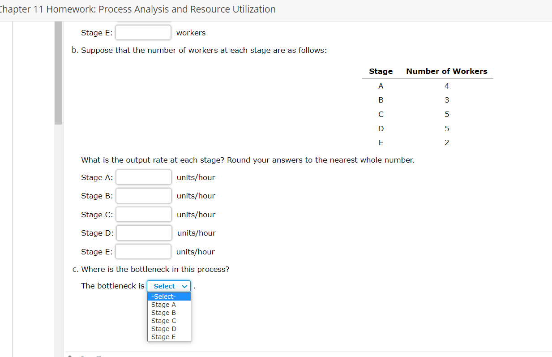Click the Stage D units/hour input field
The image size is (552, 357).
click(x=144, y=233)
